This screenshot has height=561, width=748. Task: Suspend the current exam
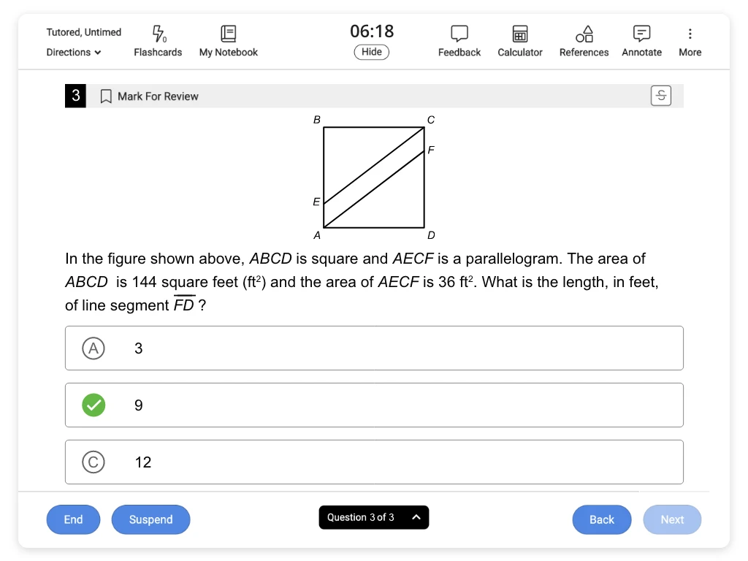(150, 519)
